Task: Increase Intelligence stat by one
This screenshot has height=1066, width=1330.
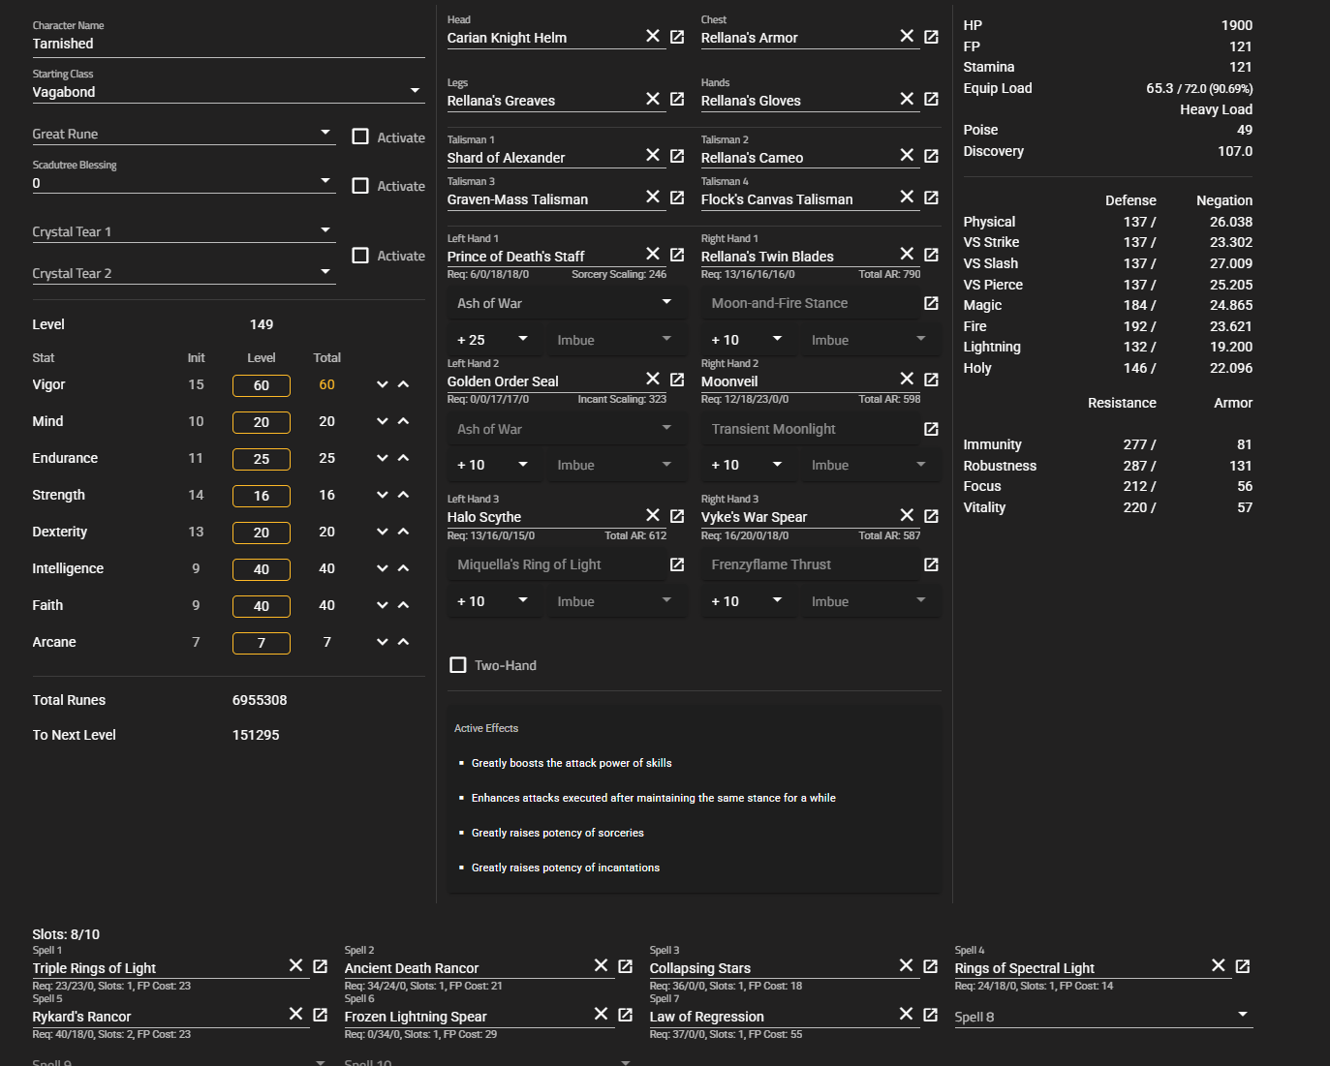Action: click(404, 568)
